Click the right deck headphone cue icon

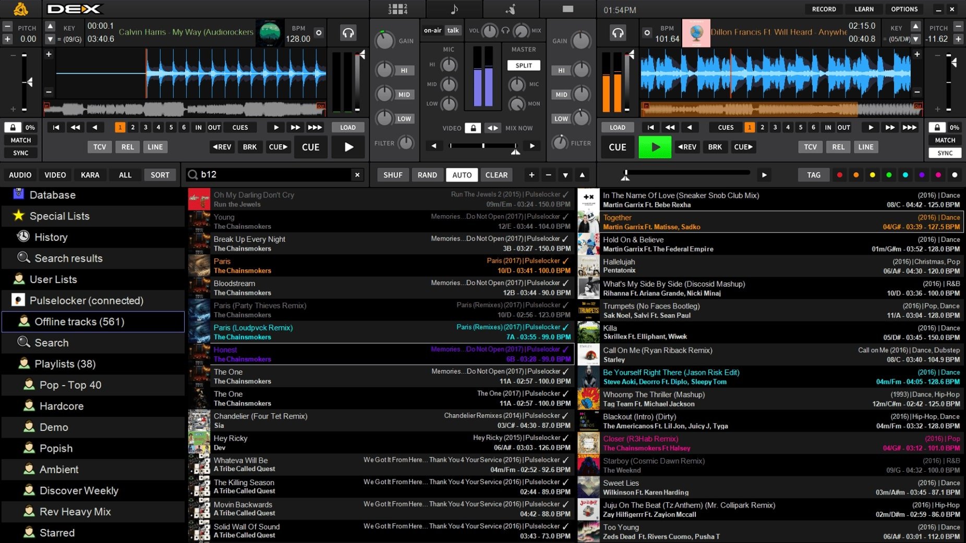[618, 33]
